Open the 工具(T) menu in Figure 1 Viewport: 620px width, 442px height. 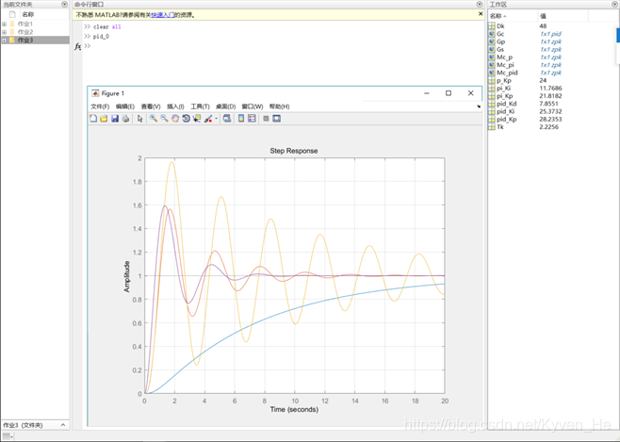[200, 106]
